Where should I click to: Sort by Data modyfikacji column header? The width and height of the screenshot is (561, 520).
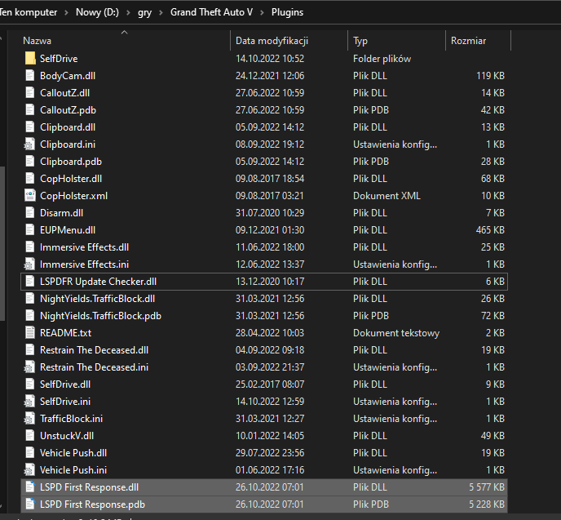(272, 41)
